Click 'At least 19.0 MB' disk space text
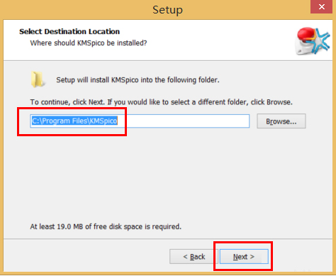Screen dimensions: 336x276 coord(106,226)
